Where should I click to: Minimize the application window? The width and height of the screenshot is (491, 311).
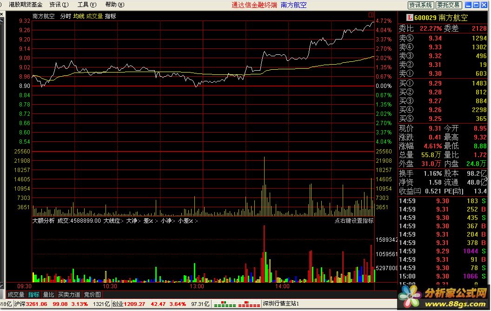tap(469, 5)
